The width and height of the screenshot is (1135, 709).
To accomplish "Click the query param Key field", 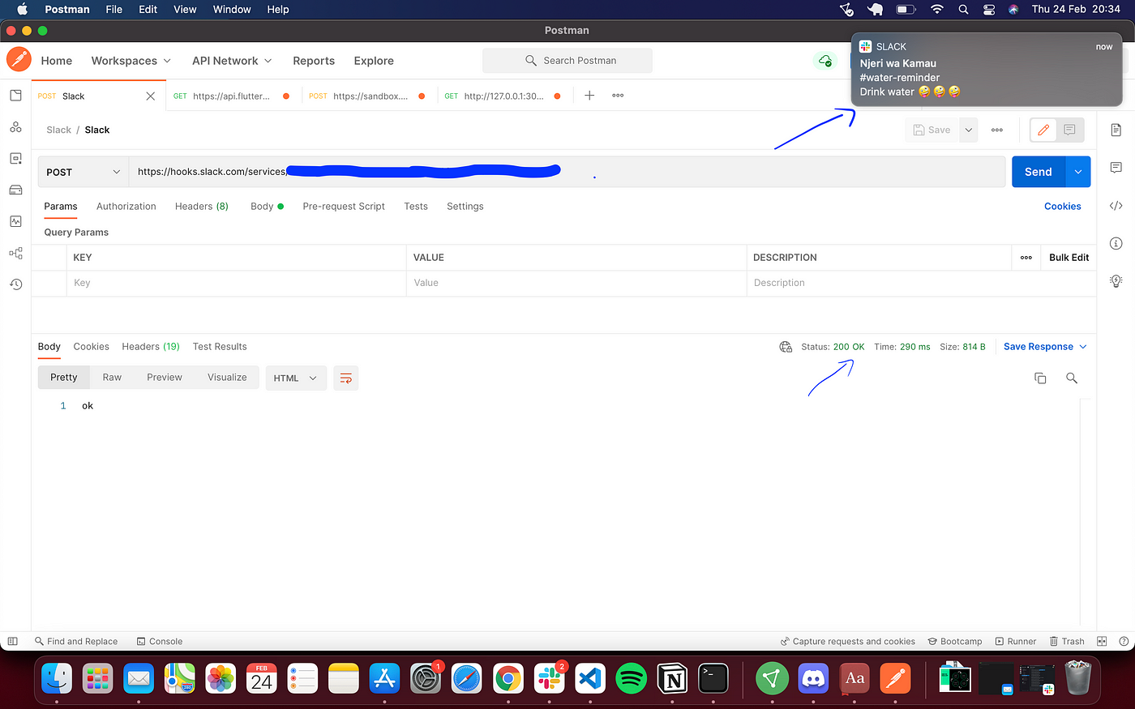I will coord(236,283).
